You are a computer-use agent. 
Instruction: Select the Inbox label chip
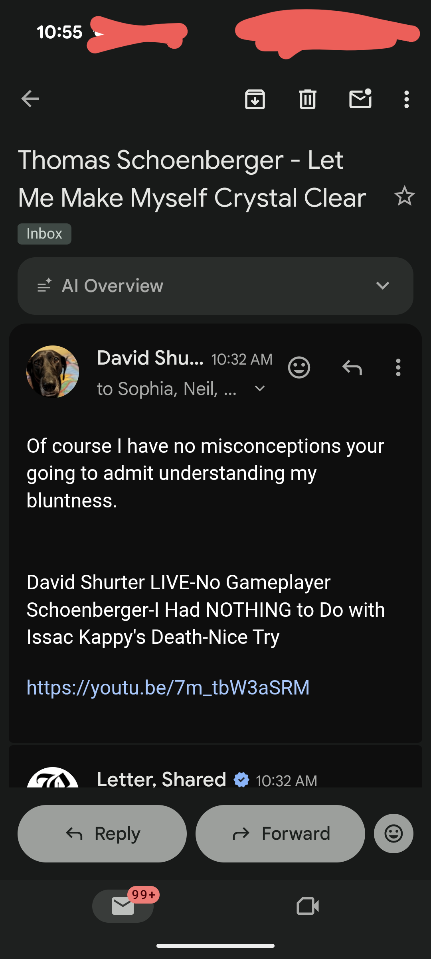[44, 234]
